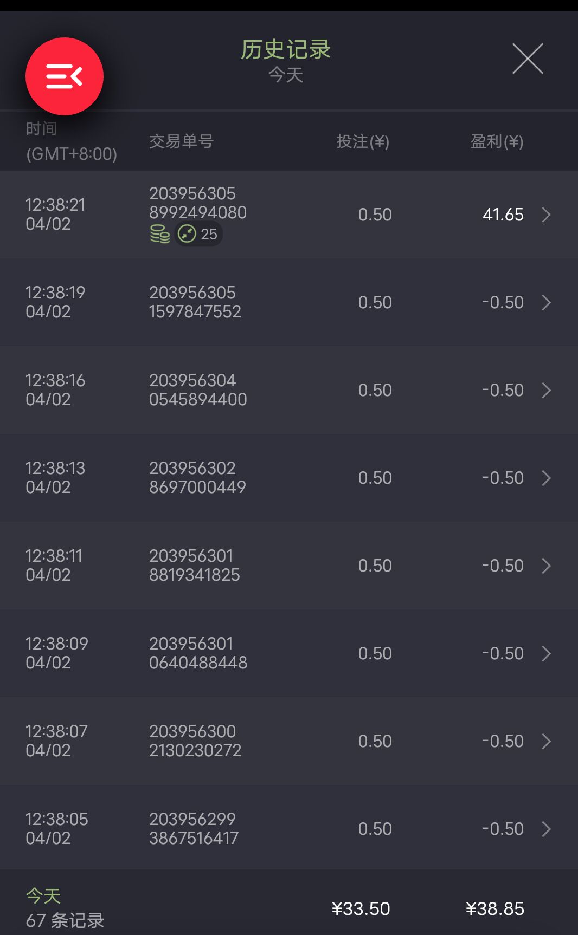Open chevron for the 12:38:11 record
Screen dimensions: 578x935
click(x=546, y=566)
